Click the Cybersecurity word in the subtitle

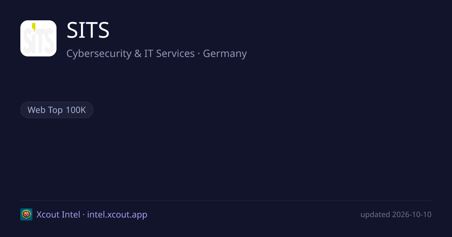(x=99, y=53)
